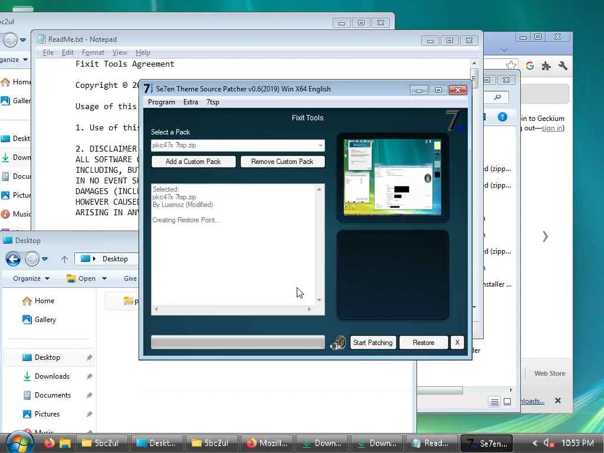Screen dimensions: 604x453
Task: Click Start Patching button
Action: (x=373, y=343)
